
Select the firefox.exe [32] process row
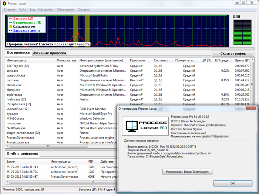pos(128,99)
